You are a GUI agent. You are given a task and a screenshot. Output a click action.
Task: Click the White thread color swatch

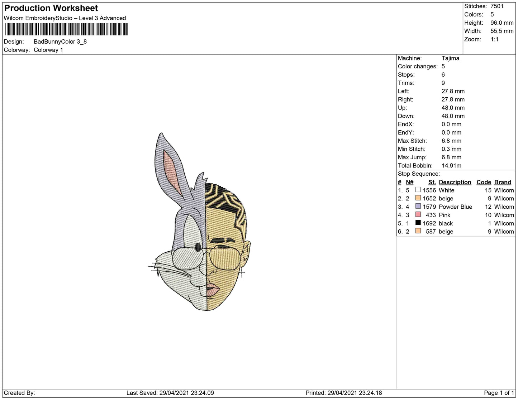pos(418,190)
